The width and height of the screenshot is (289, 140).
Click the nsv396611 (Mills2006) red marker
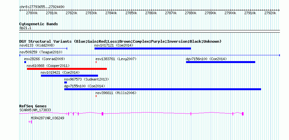[96, 96]
